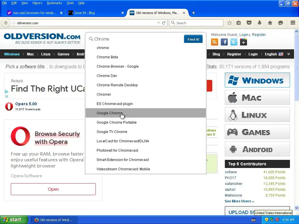This screenshot has height=224, width=299.
Task: Click the Facebook icon
Action: tap(224, 42)
